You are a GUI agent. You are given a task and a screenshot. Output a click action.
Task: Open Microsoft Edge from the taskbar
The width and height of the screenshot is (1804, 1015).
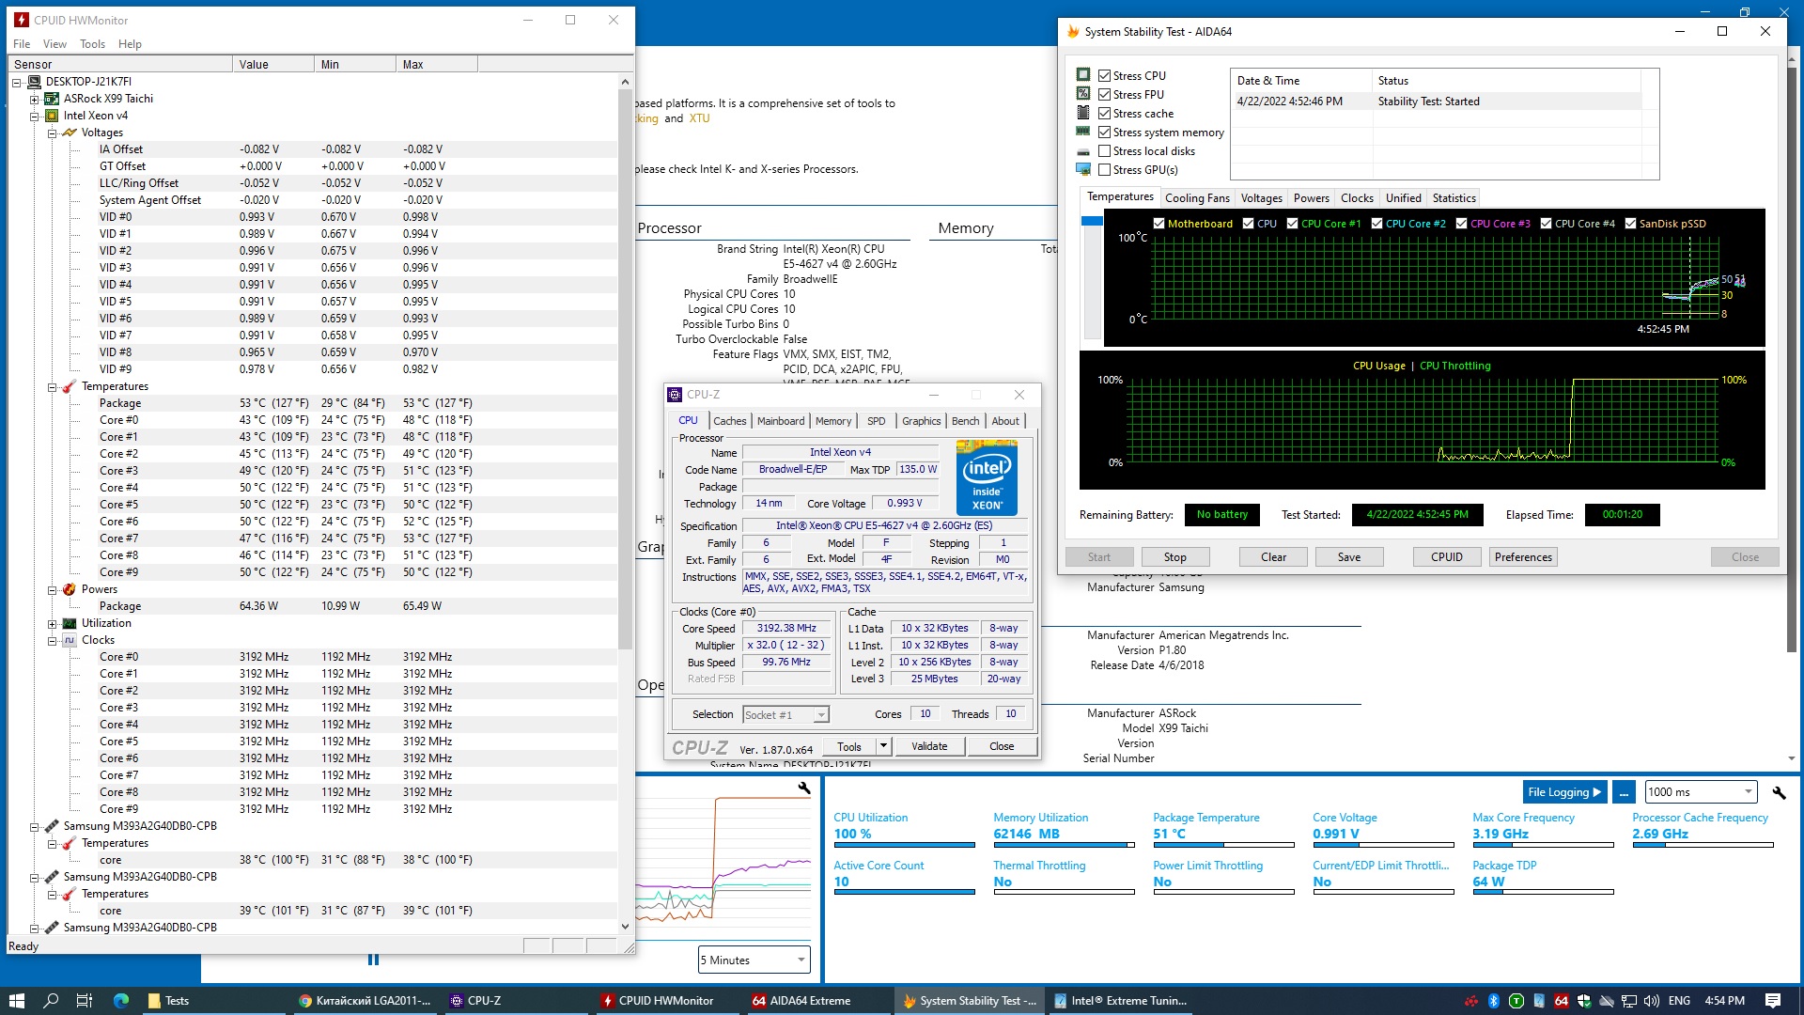pos(121,1001)
